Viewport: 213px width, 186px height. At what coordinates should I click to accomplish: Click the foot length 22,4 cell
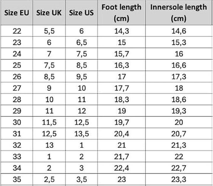pos(122,168)
